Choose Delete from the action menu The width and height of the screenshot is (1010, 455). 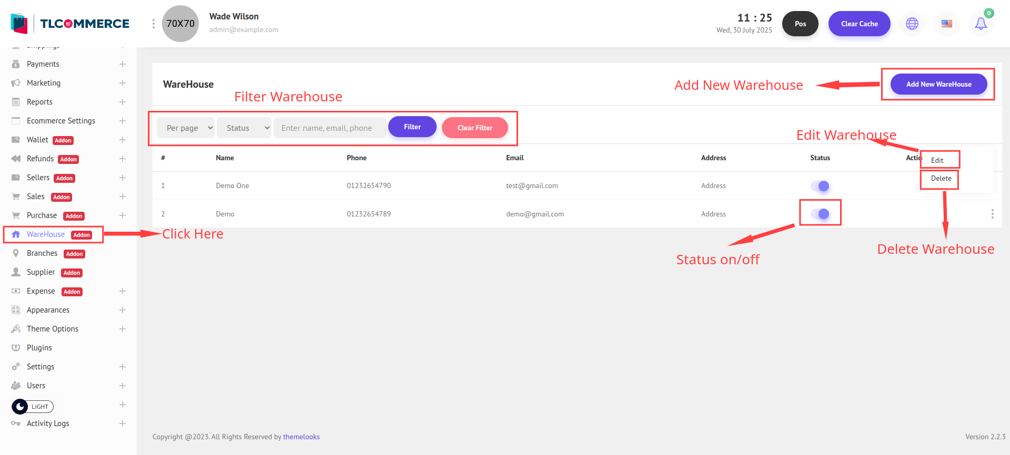941,179
